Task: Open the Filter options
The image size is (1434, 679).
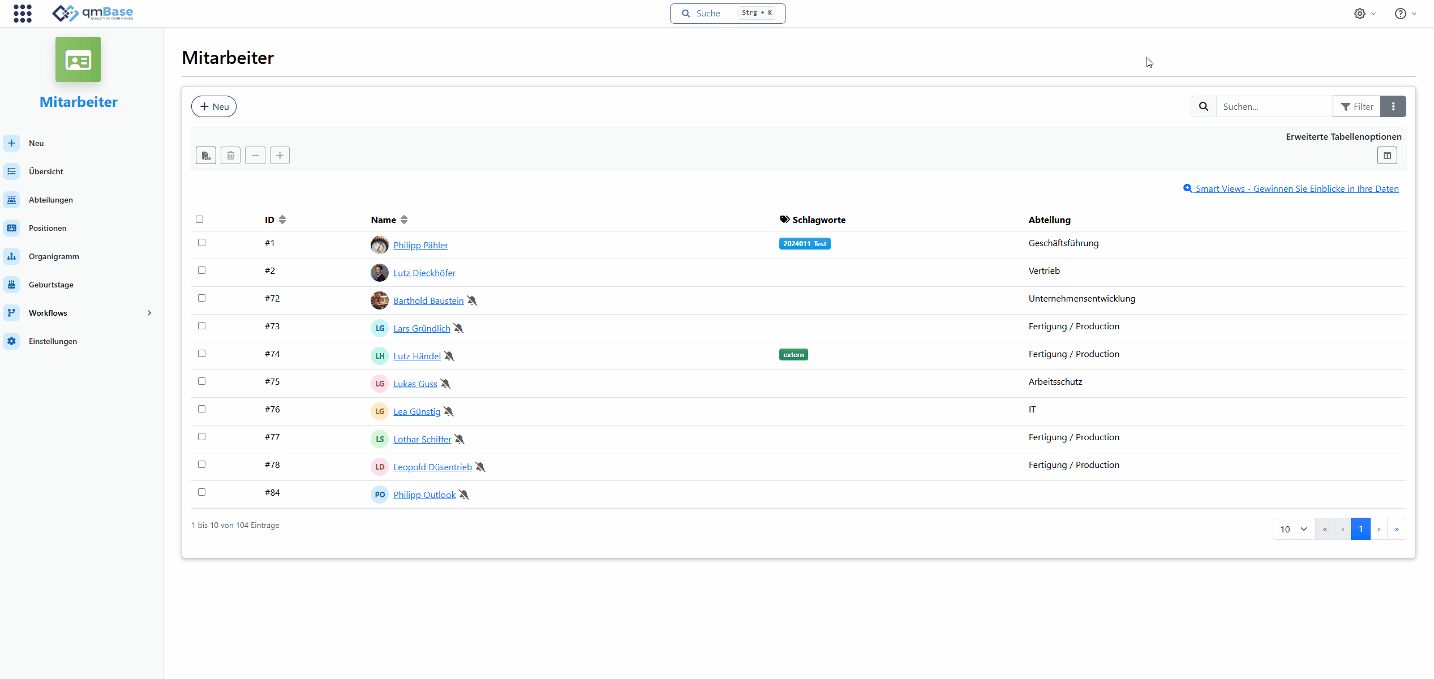Action: pos(1356,106)
